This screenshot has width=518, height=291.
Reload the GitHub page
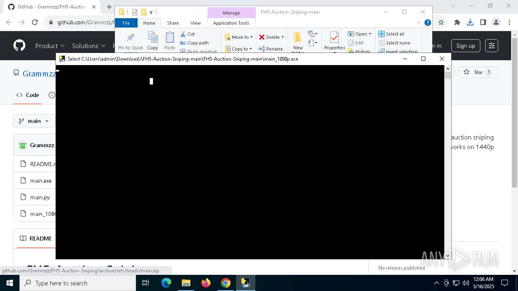(x=35, y=22)
